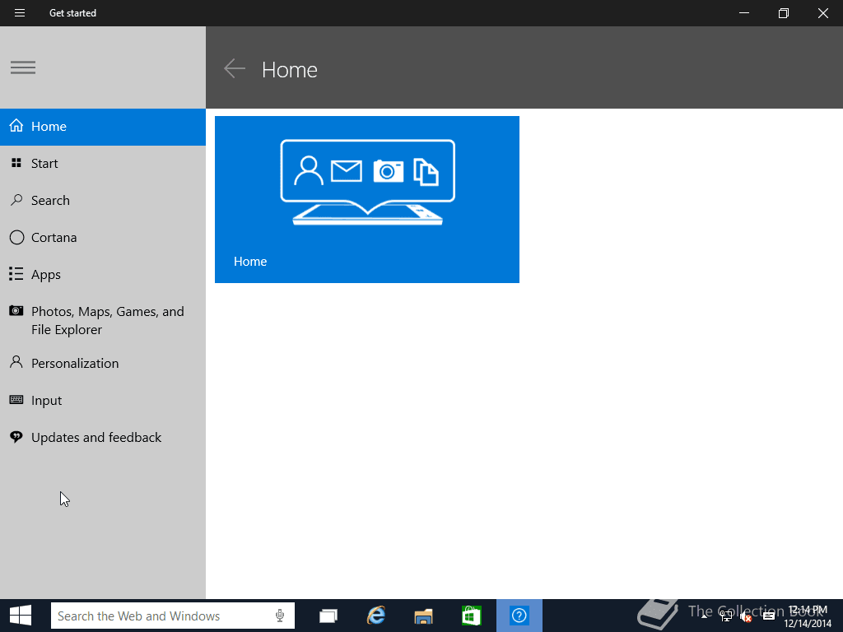Viewport: 843px width, 632px height.
Task: Launch Internet Explorer from the taskbar
Action: click(376, 616)
